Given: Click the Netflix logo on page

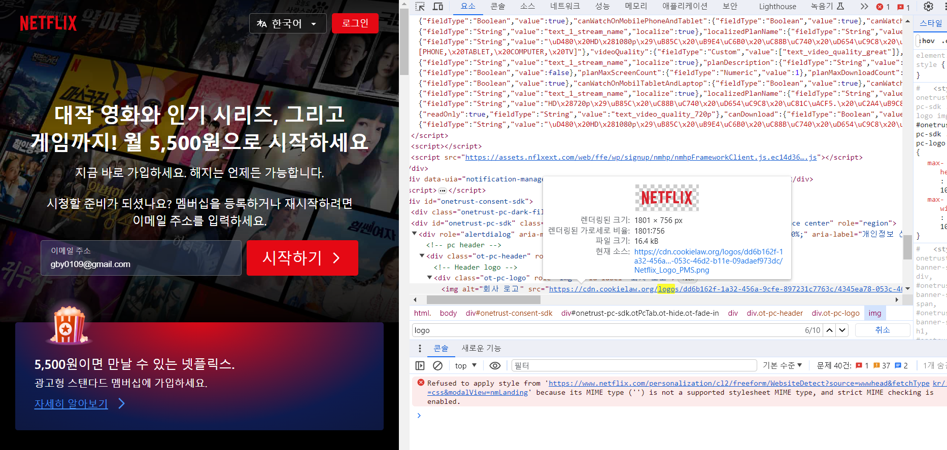Looking at the screenshot, I should click(x=48, y=23).
